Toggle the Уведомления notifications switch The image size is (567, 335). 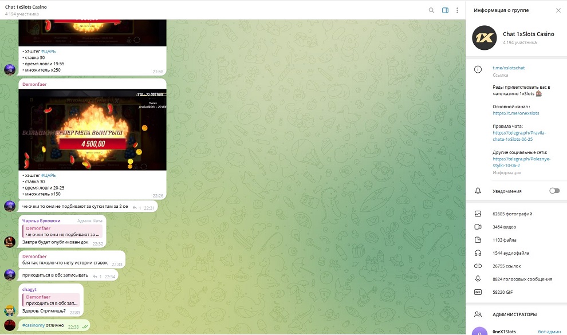[x=554, y=191]
